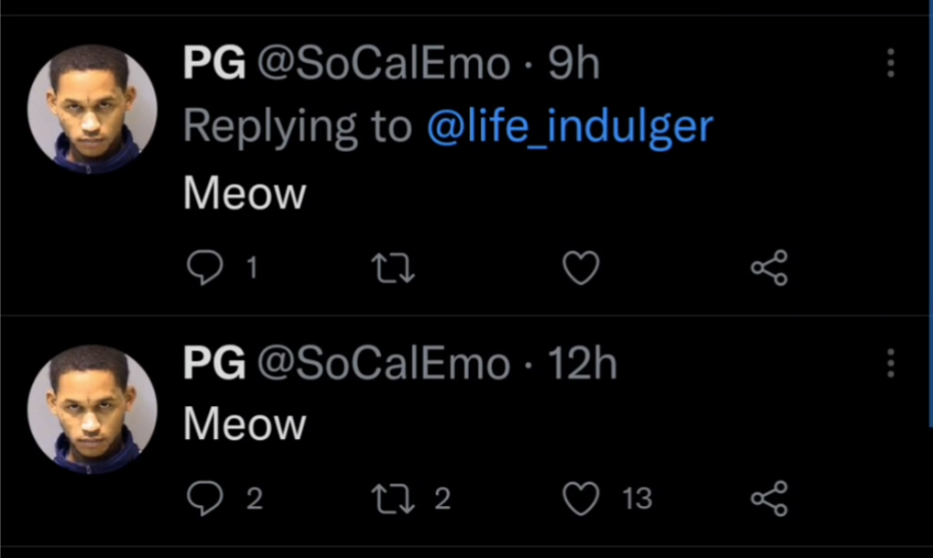
Task: Share the 9h Meow reply tweet
Action: 770,268
